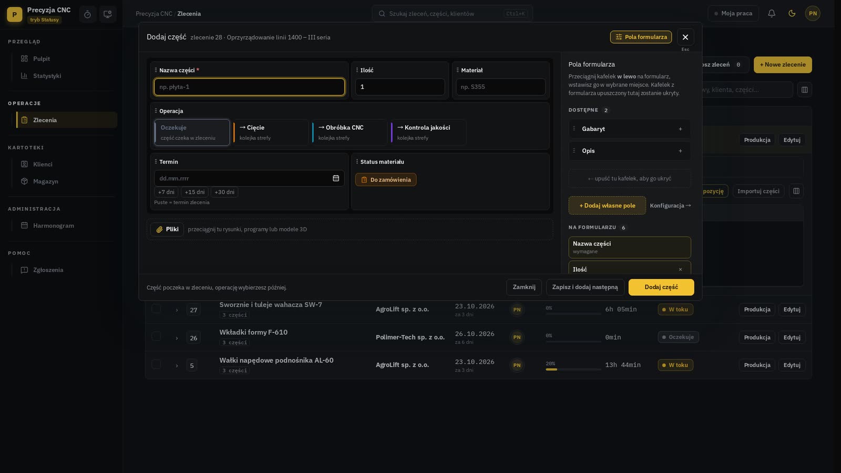Viewport: 841px width, 473px height.
Task: Add Opis field with plus icon
Action: 680,151
